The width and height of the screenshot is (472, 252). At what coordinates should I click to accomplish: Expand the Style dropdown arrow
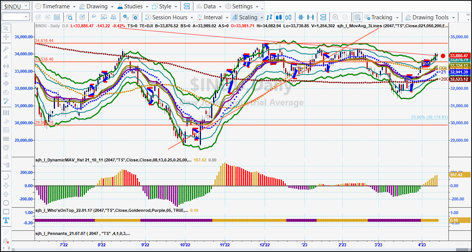point(176,7)
